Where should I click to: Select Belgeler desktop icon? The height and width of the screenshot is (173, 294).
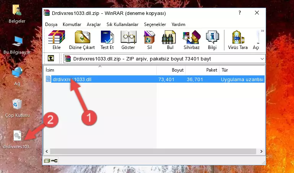[17, 14]
